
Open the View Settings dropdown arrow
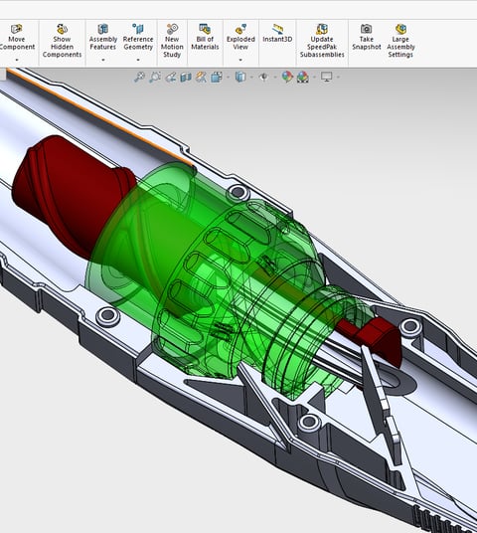[338, 78]
